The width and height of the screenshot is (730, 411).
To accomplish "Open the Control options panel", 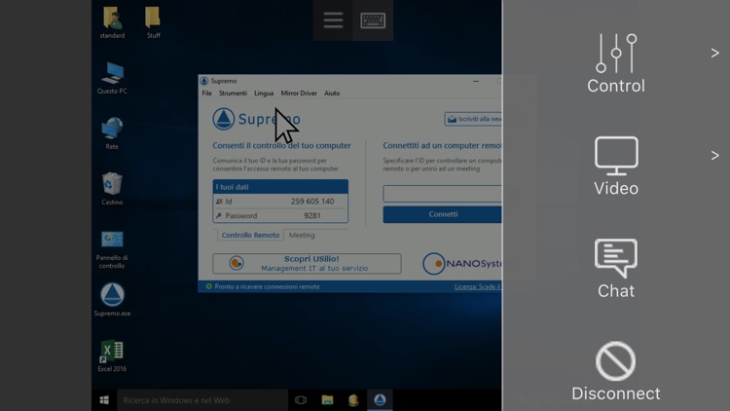I will [x=616, y=64].
